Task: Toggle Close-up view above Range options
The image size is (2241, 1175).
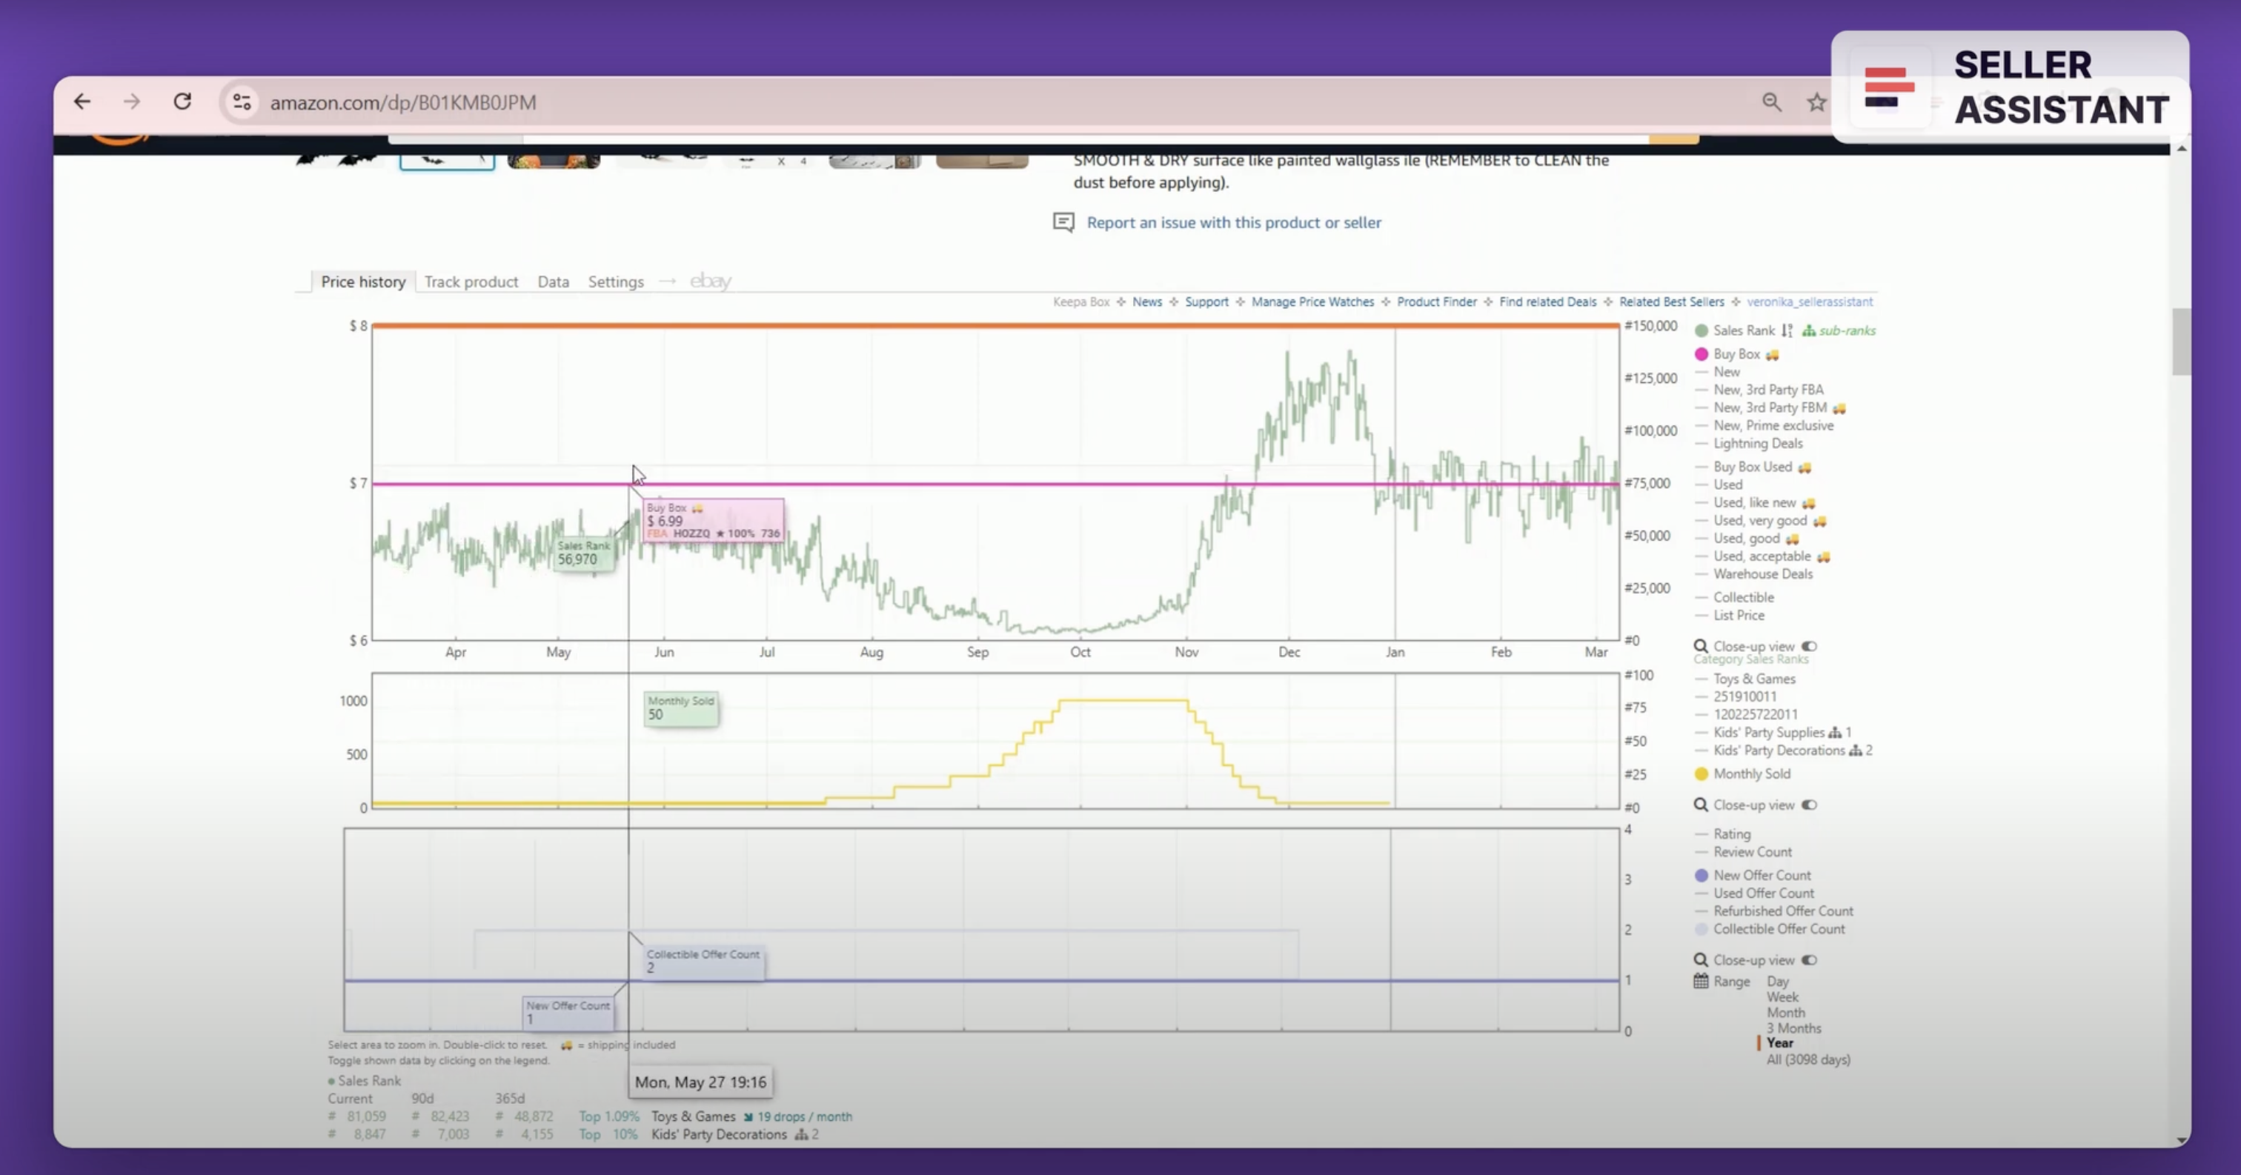Action: pos(1809,960)
